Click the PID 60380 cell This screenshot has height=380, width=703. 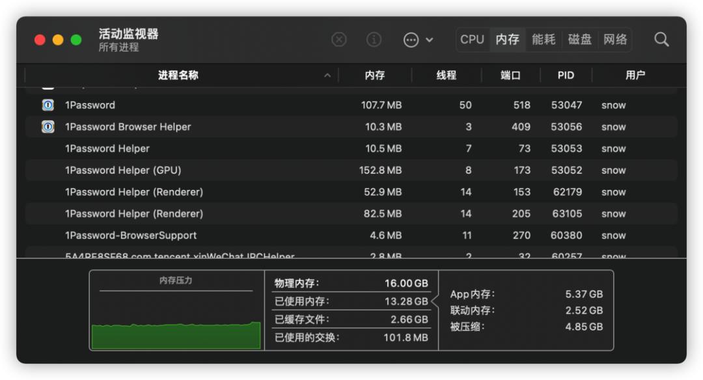[566, 236]
